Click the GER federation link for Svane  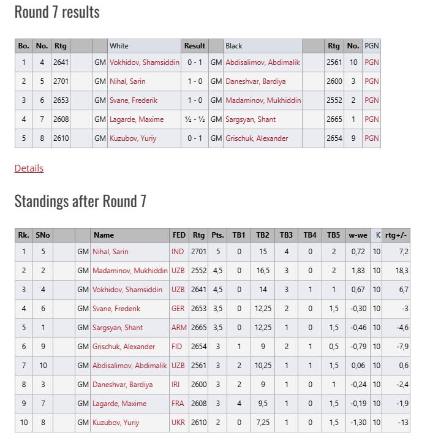178,309
